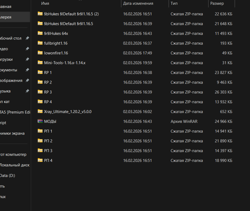Click RP 2 ZIP folder icon

click(40, 82)
